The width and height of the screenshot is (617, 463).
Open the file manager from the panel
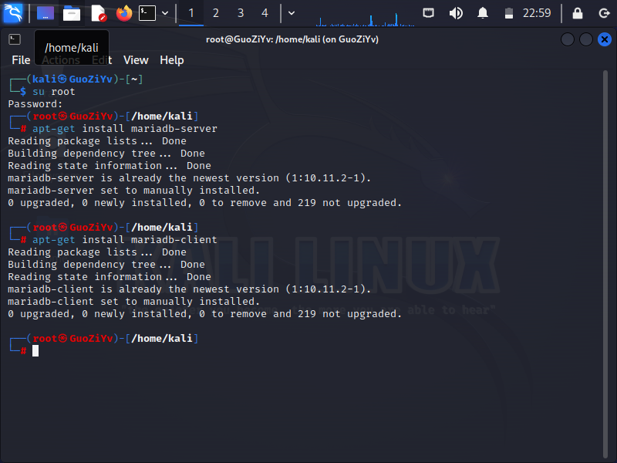tap(72, 13)
